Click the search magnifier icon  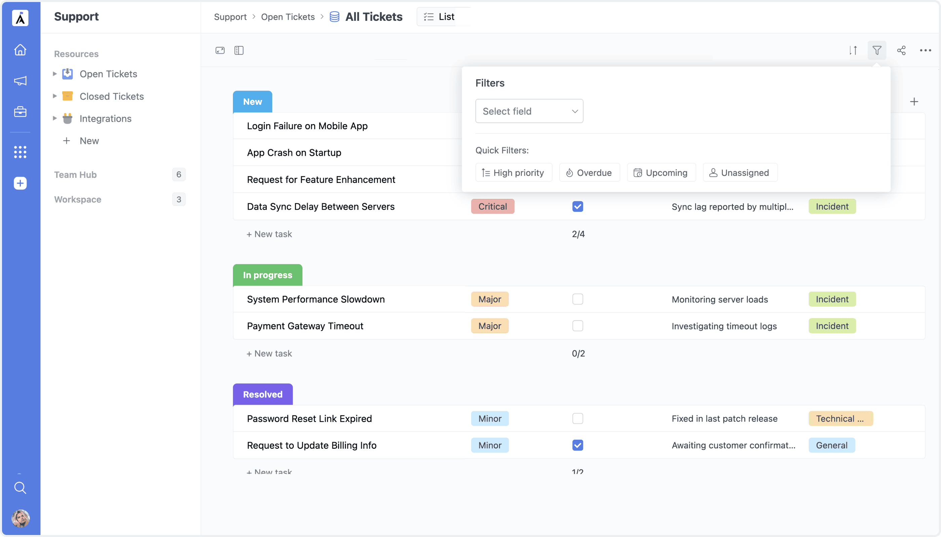20,488
